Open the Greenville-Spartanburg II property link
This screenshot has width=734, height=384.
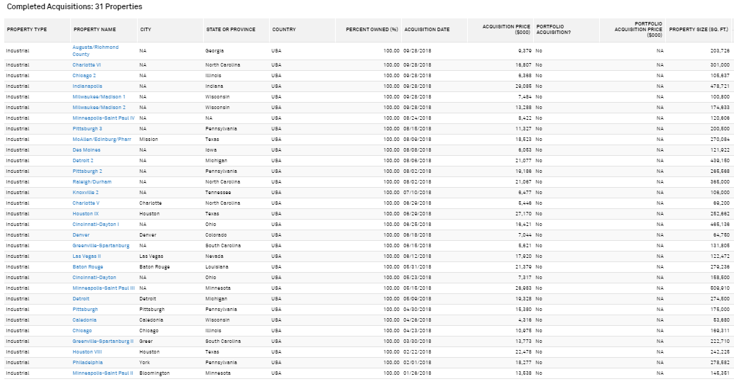(x=103, y=341)
